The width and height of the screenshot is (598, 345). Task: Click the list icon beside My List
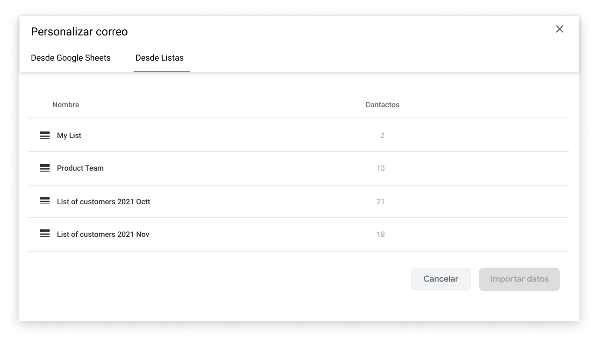(x=45, y=136)
